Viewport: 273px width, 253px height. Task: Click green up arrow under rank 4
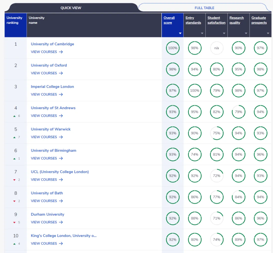(14, 116)
